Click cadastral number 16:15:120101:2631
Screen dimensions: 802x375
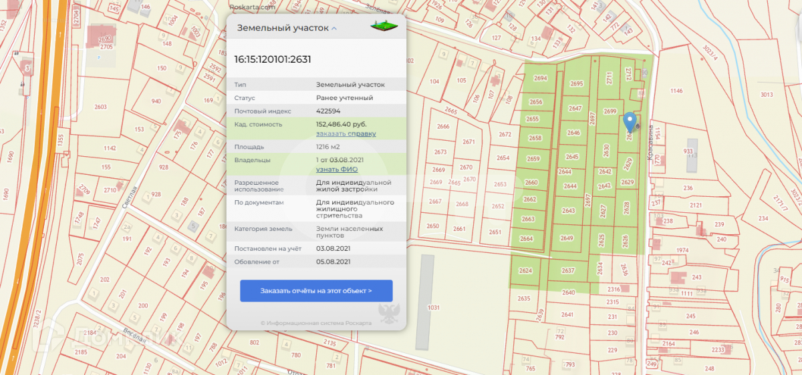pos(272,59)
